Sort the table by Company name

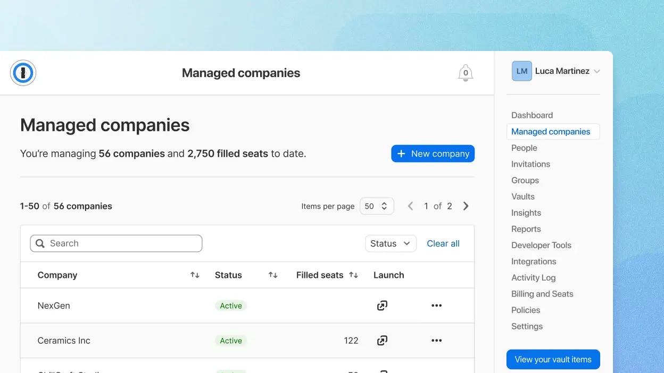[x=195, y=275]
